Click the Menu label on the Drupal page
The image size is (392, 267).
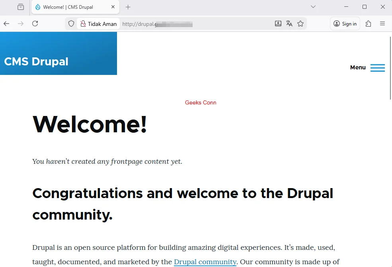(357, 67)
